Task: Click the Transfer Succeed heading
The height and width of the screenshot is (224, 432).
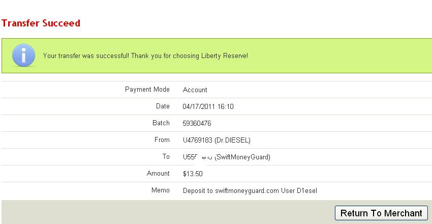Action: coord(41,23)
